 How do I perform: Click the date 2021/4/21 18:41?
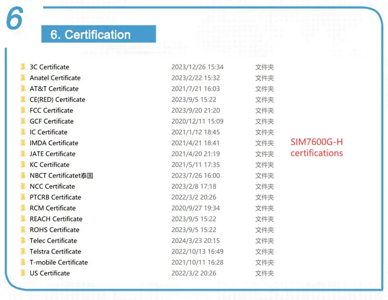[195, 143]
